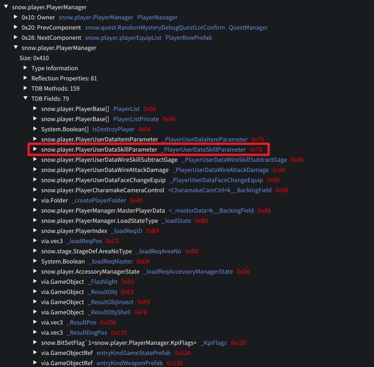
Task: Click the PlayerList field name
Action: (x=126, y=109)
